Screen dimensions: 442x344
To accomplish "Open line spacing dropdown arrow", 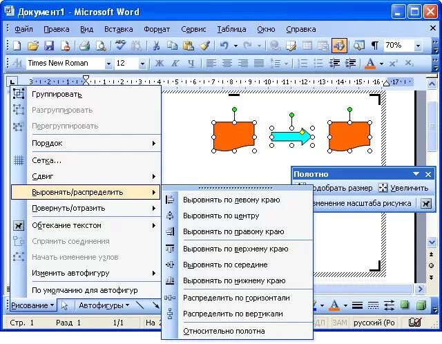I will tap(286, 64).
